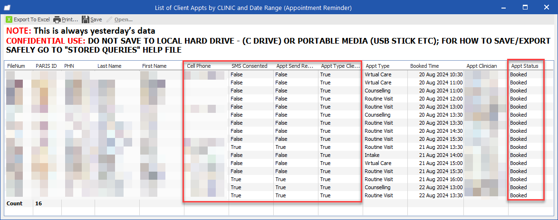Sort by Booked Time column header
The image size is (558, 220).
coord(424,66)
